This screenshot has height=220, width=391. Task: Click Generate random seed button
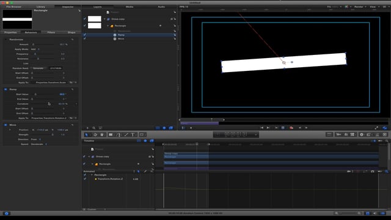[x=38, y=68]
